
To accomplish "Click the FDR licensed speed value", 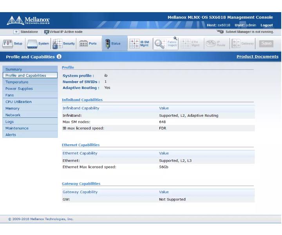I will pyautogui.click(x=163, y=128).
